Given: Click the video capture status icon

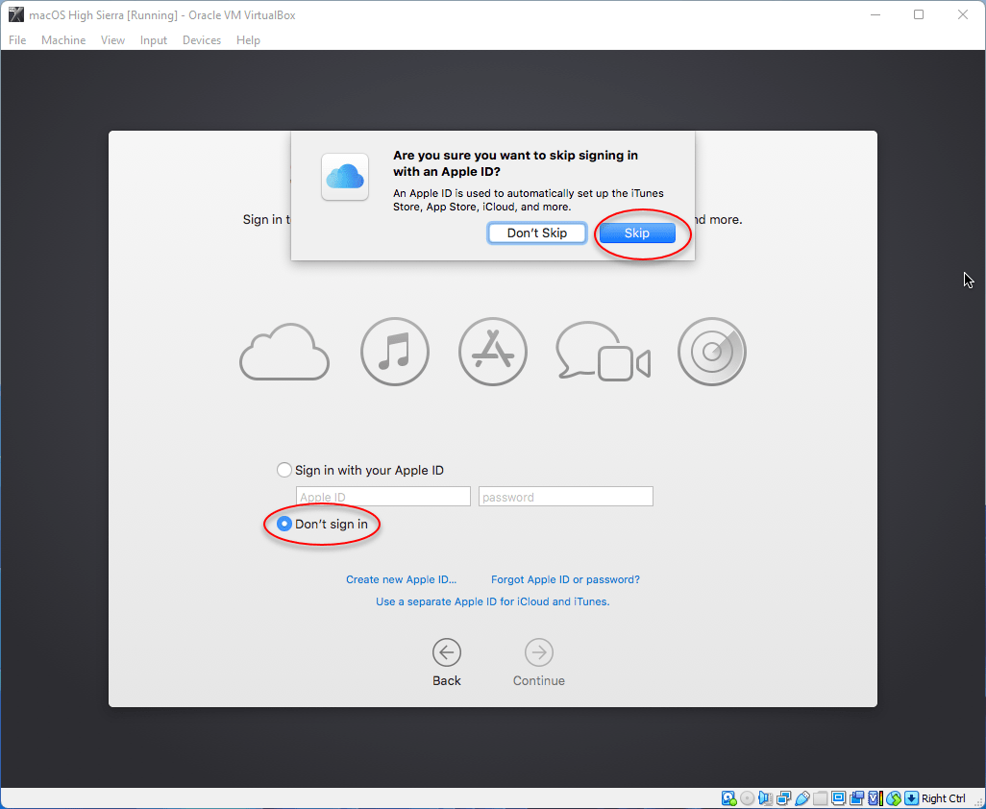Looking at the screenshot, I should [x=856, y=798].
